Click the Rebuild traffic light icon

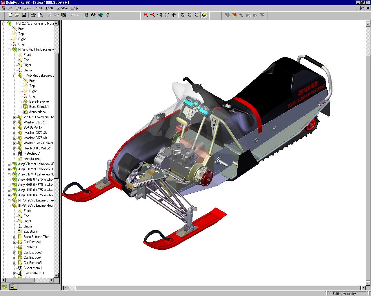tap(86, 15)
